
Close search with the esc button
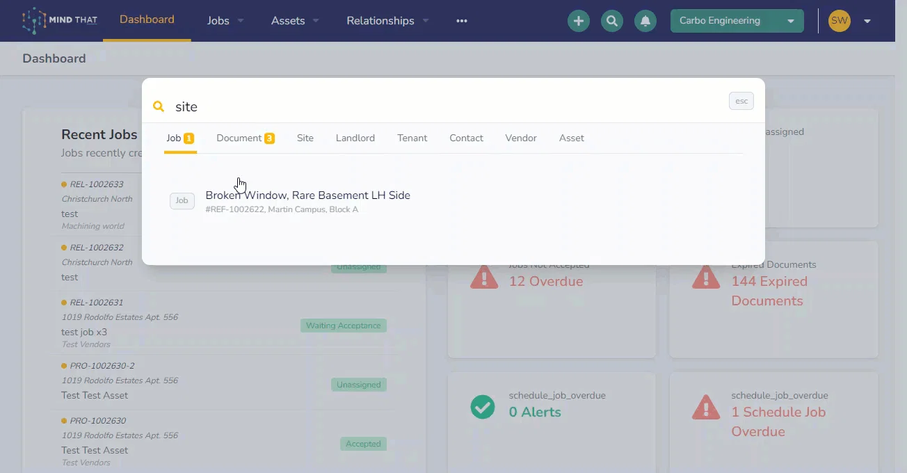(741, 101)
